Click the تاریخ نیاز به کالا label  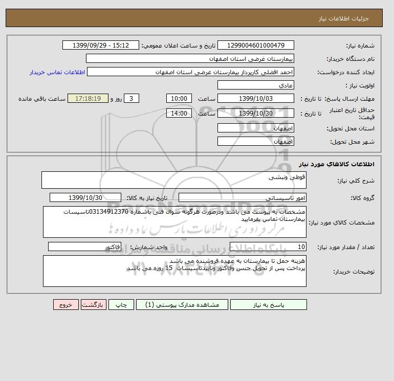[x=147, y=198]
